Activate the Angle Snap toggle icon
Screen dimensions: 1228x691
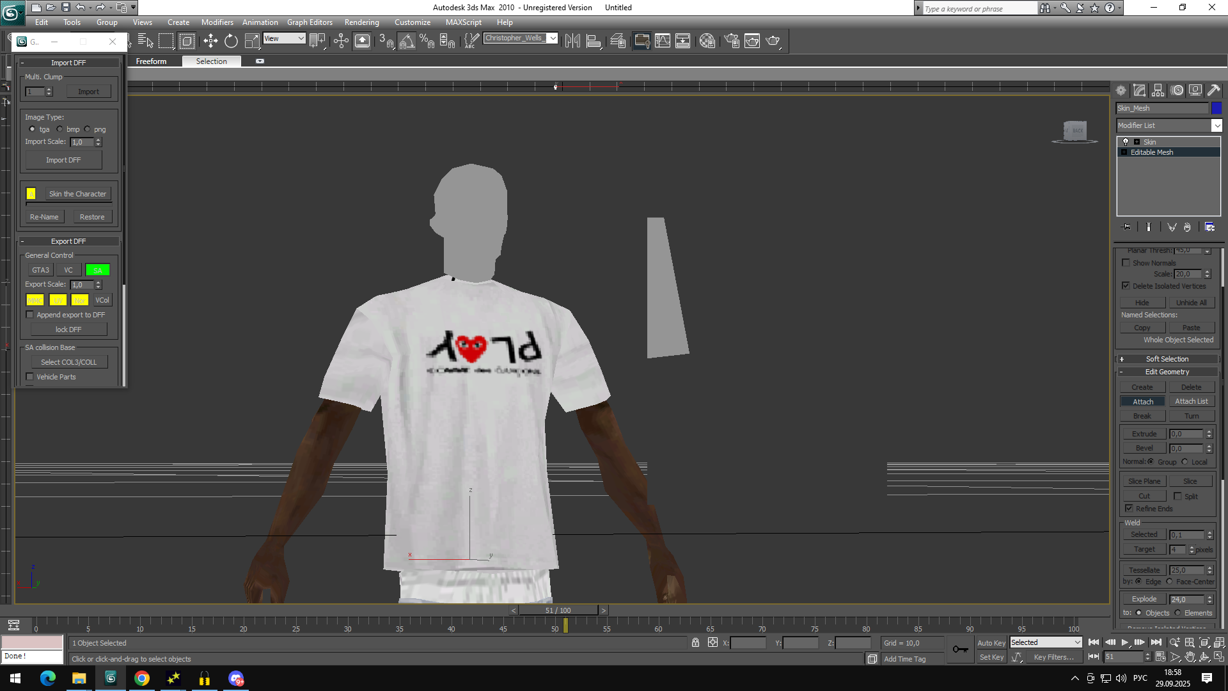[x=407, y=41]
